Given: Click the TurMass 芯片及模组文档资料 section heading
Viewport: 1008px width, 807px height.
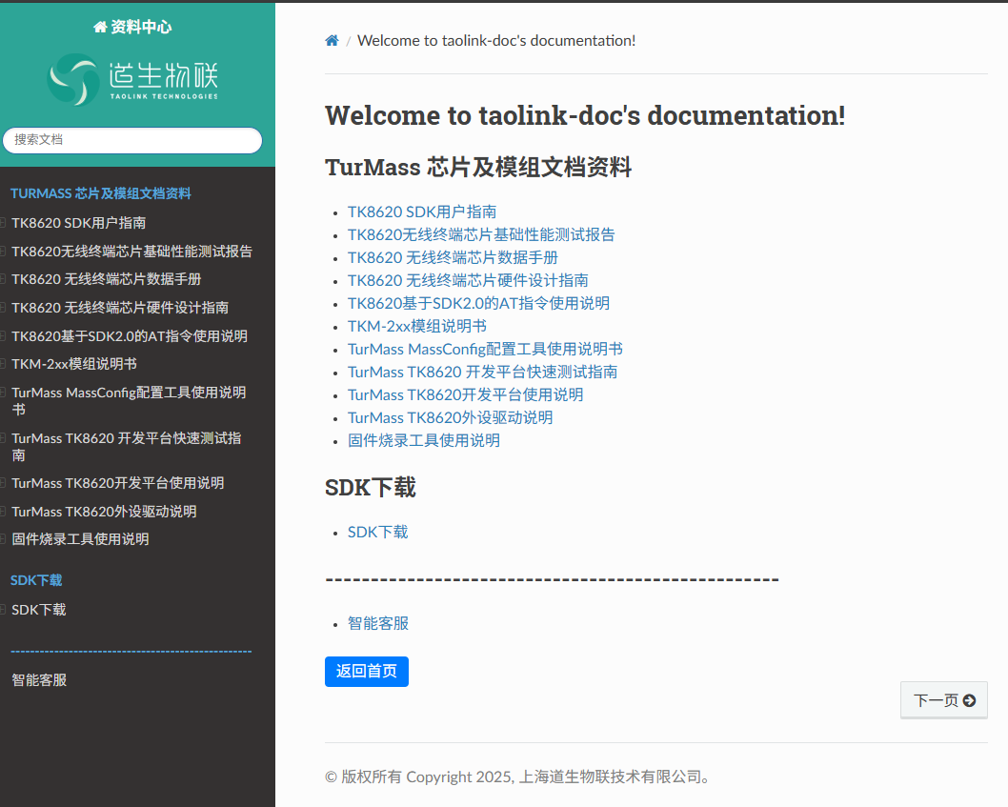Looking at the screenshot, I should coord(478,167).
